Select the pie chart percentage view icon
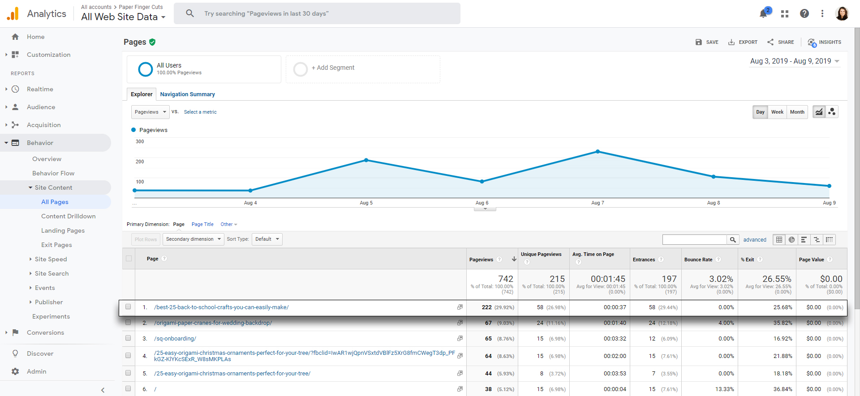This screenshot has width=860, height=396. pyautogui.click(x=791, y=240)
